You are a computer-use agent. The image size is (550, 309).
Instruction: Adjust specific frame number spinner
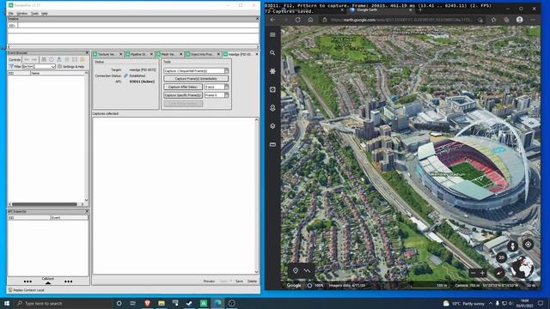226,95
